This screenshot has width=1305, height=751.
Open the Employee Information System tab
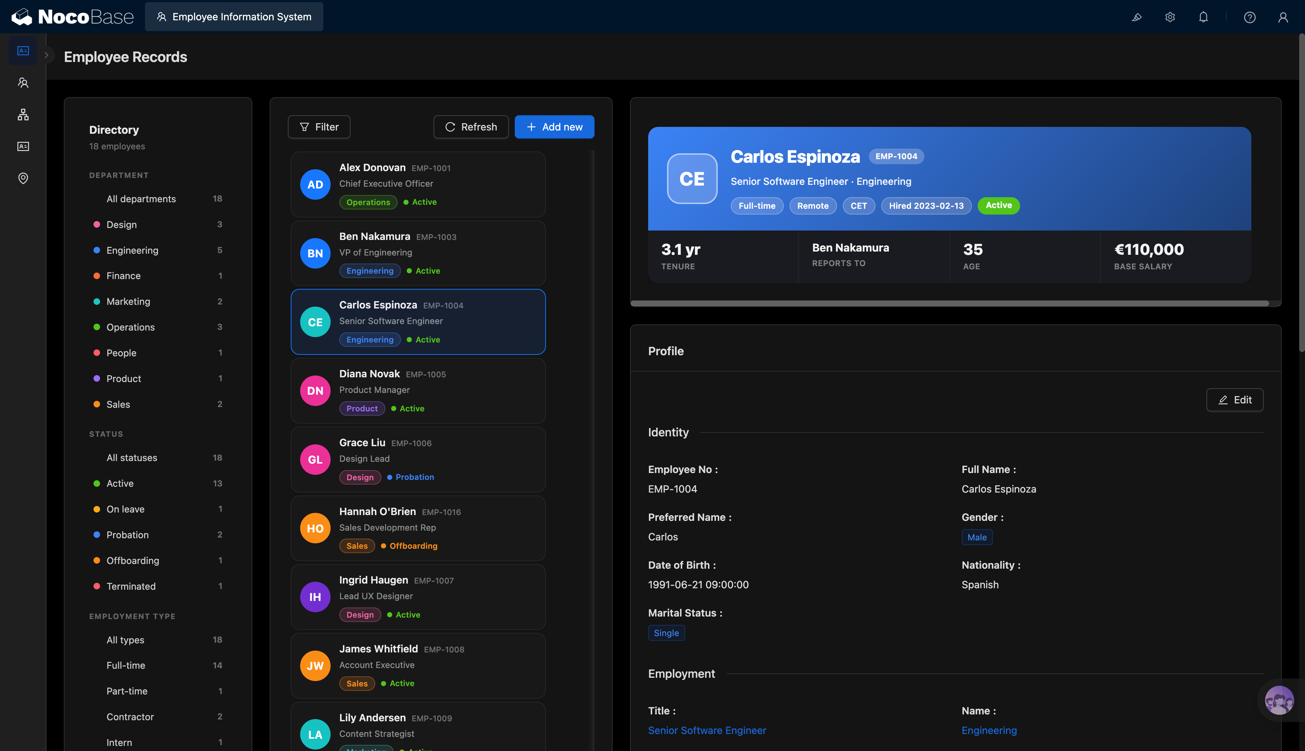pos(234,17)
